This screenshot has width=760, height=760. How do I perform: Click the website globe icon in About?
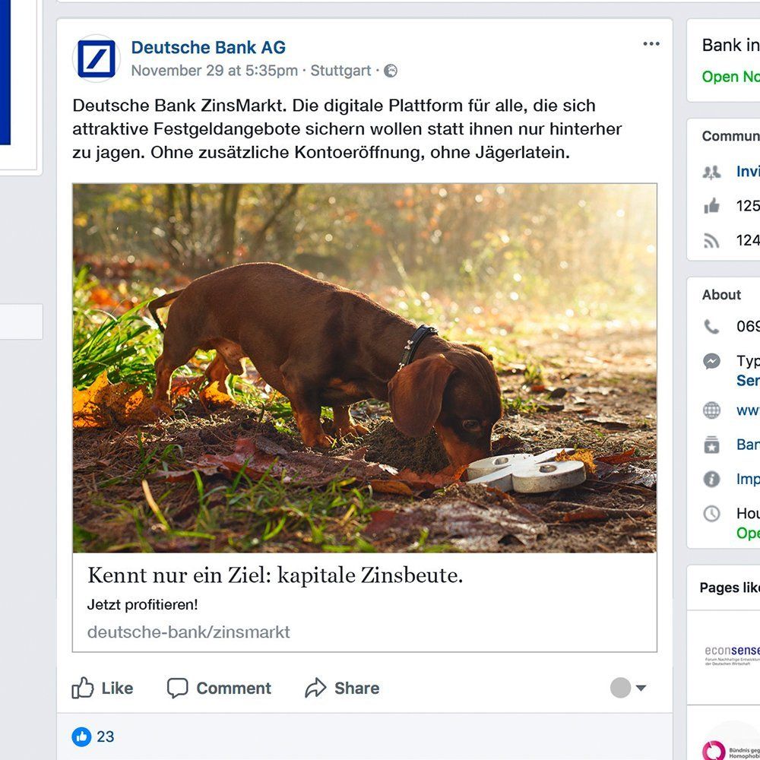click(x=711, y=410)
